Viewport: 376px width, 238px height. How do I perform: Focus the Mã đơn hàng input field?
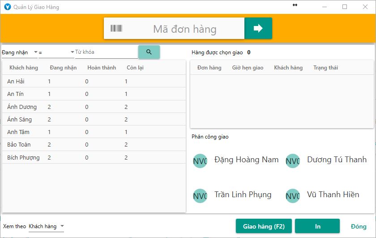[184, 29]
